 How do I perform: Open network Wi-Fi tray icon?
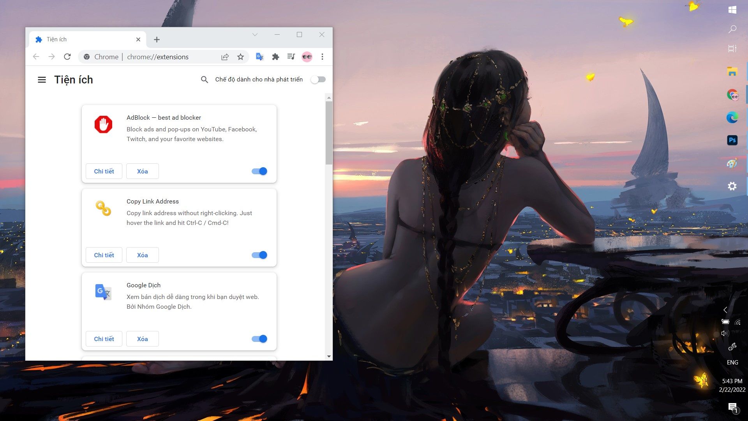click(738, 322)
